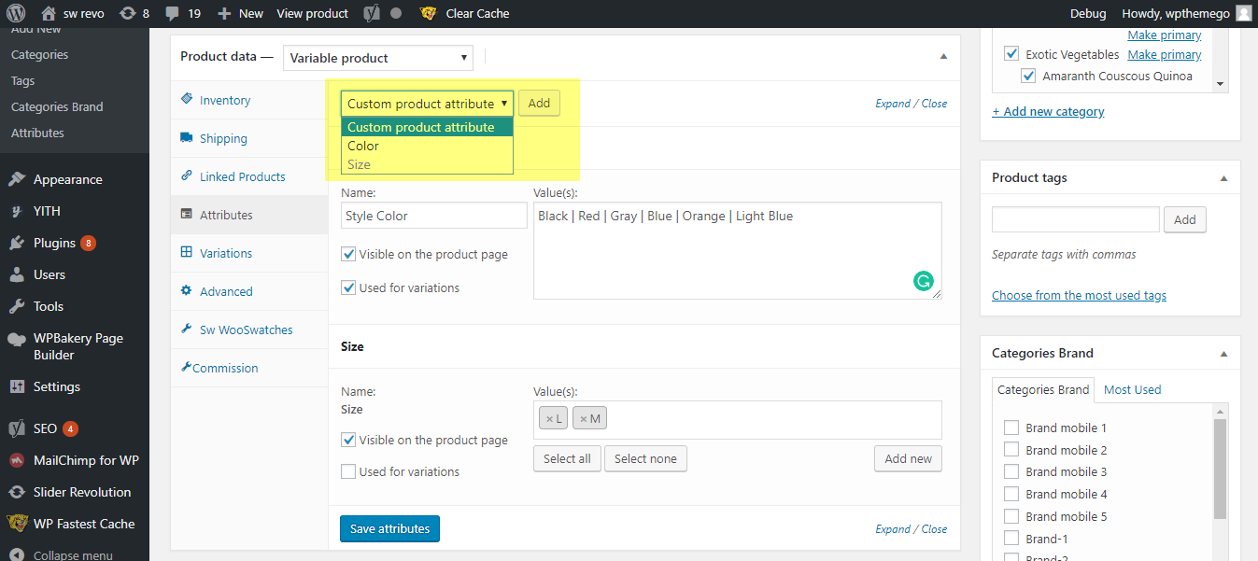Check the Brand mobile 1 checkbox

1011,428
